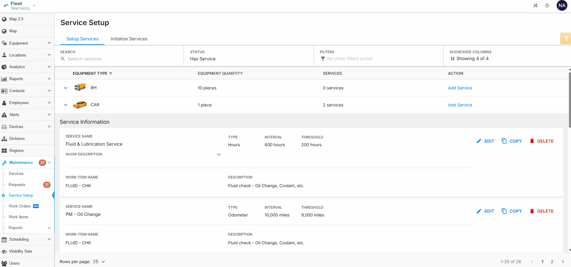
Task: Click the Search services input field
Action: pos(119,59)
